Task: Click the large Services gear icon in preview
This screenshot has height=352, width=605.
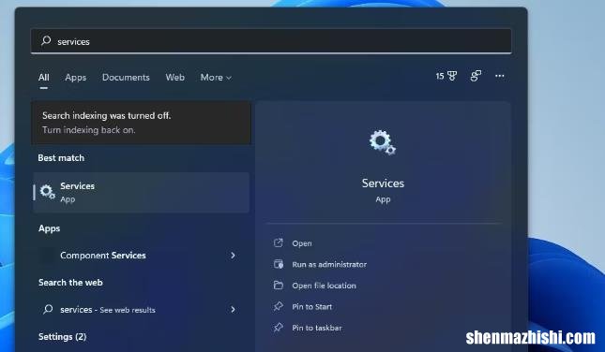Action: pyautogui.click(x=383, y=142)
